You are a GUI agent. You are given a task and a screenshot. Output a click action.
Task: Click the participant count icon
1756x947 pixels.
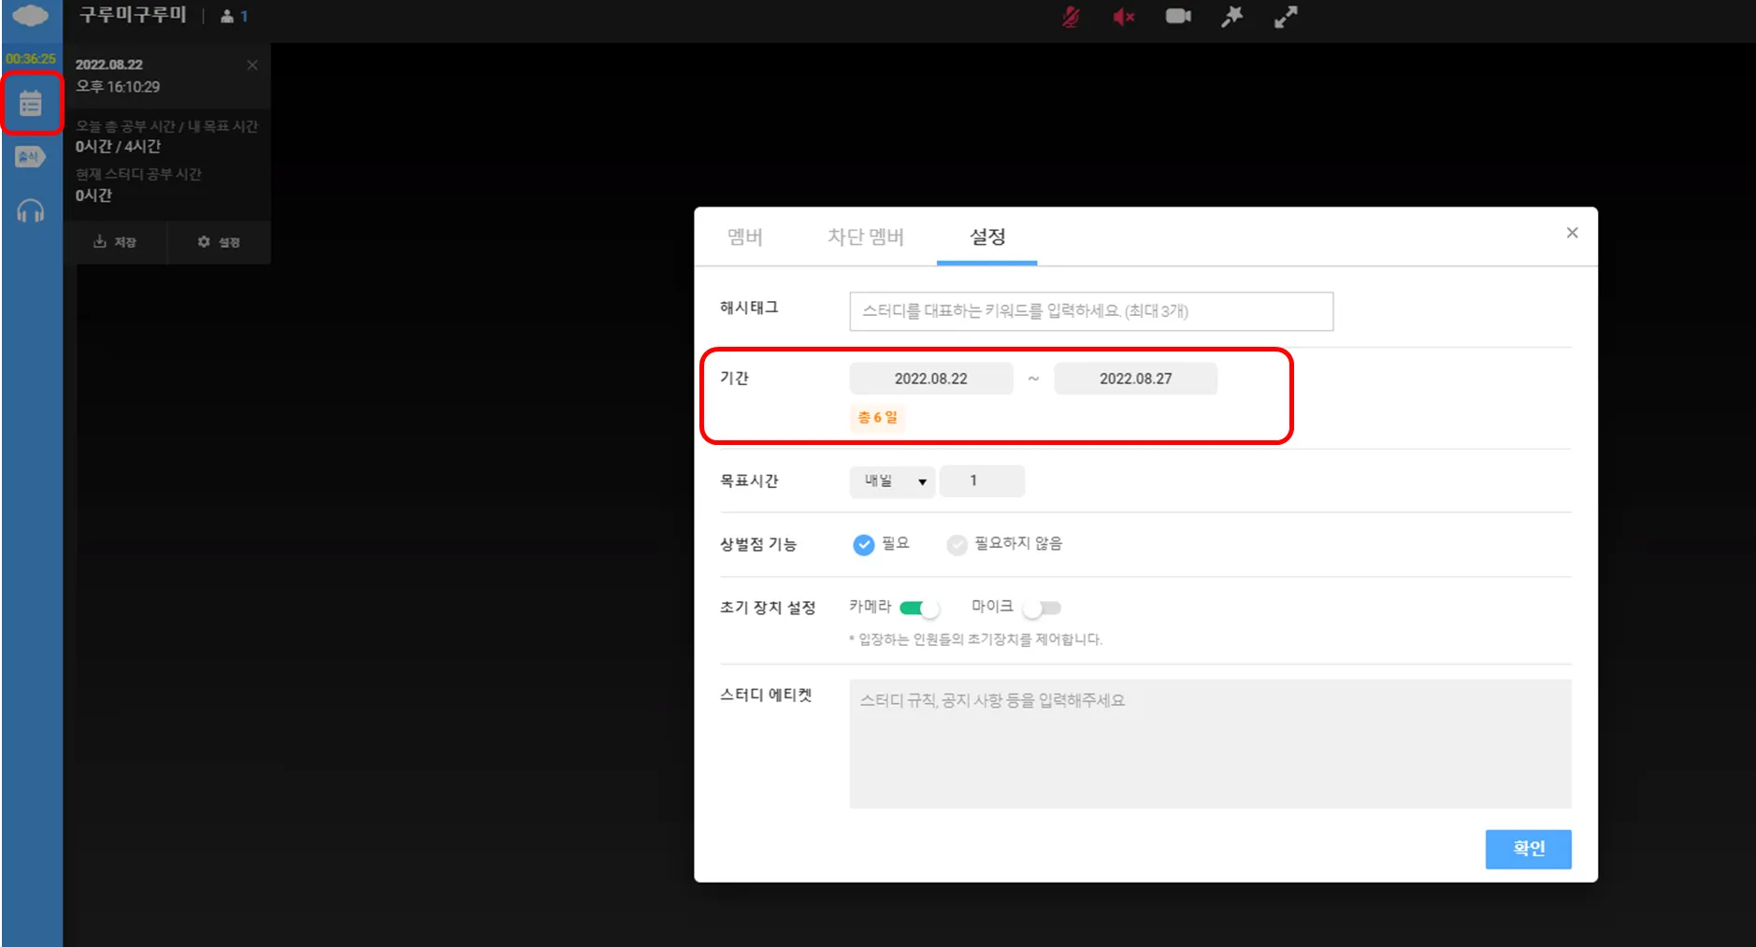233,16
